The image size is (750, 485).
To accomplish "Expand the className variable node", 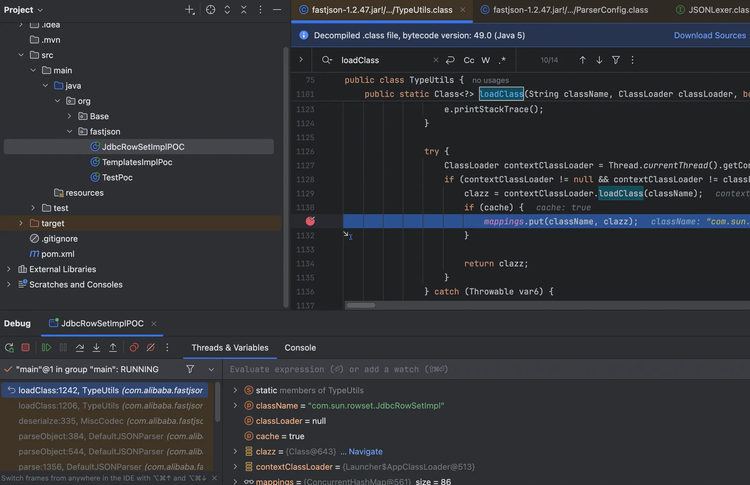I will 235,406.
